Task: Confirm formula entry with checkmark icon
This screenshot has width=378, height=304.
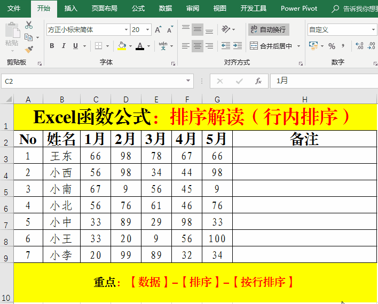Action: [x=239, y=81]
